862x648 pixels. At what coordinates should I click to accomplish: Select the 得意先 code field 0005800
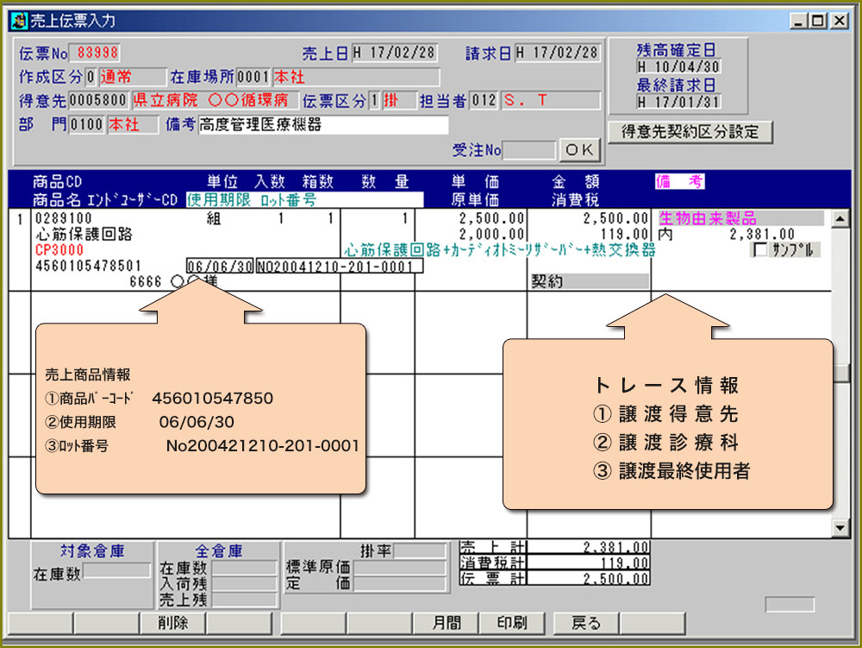99,101
